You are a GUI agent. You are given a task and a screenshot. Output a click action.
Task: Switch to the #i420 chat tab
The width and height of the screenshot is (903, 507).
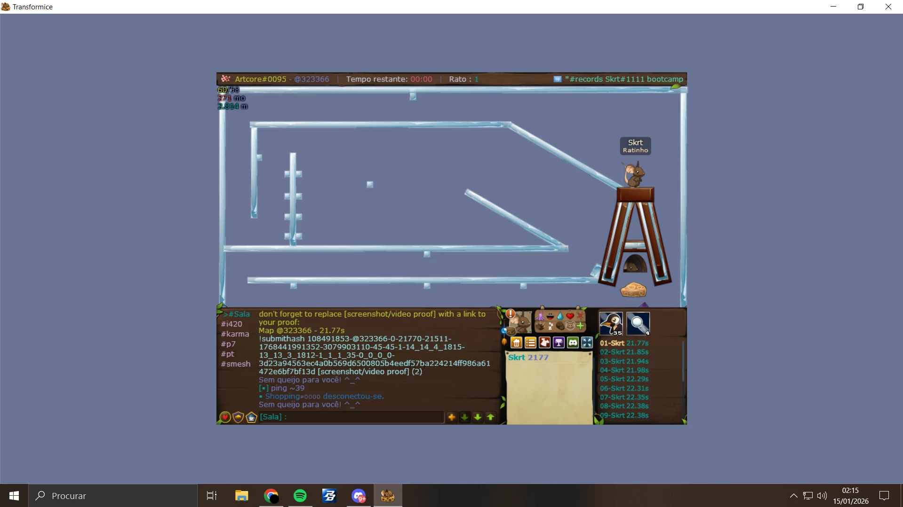(232, 324)
